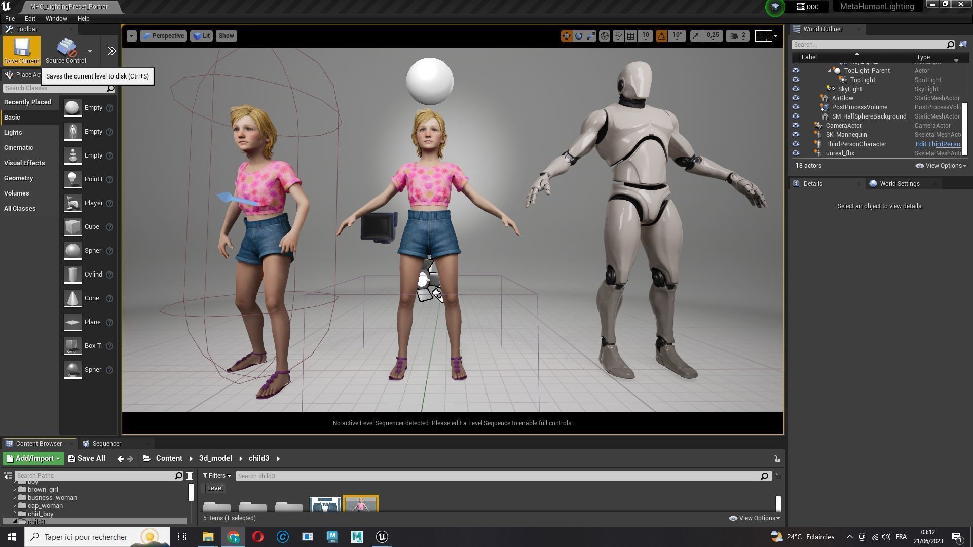Screen dimensions: 973x547
Task: Open World Outliner View Options
Action: [941, 166]
